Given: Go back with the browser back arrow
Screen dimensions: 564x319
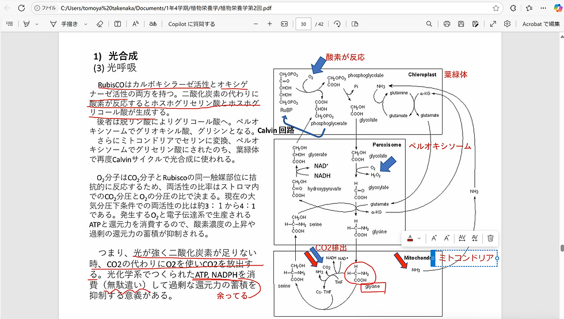Looking at the screenshot, I should click(x=7, y=8).
